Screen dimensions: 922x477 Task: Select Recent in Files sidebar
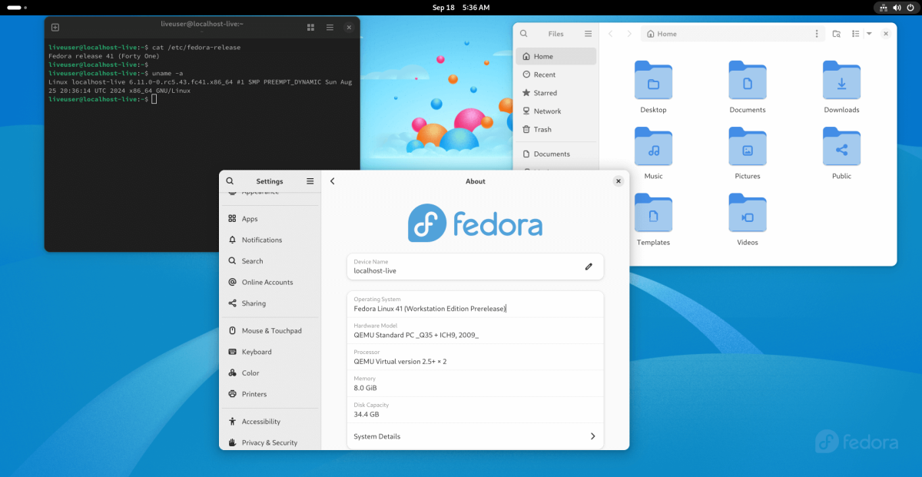pyautogui.click(x=556, y=75)
